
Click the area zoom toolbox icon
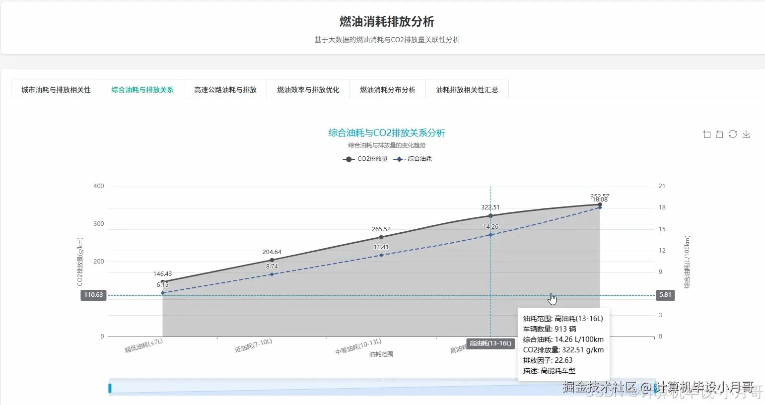pyautogui.click(x=707, y=135)
